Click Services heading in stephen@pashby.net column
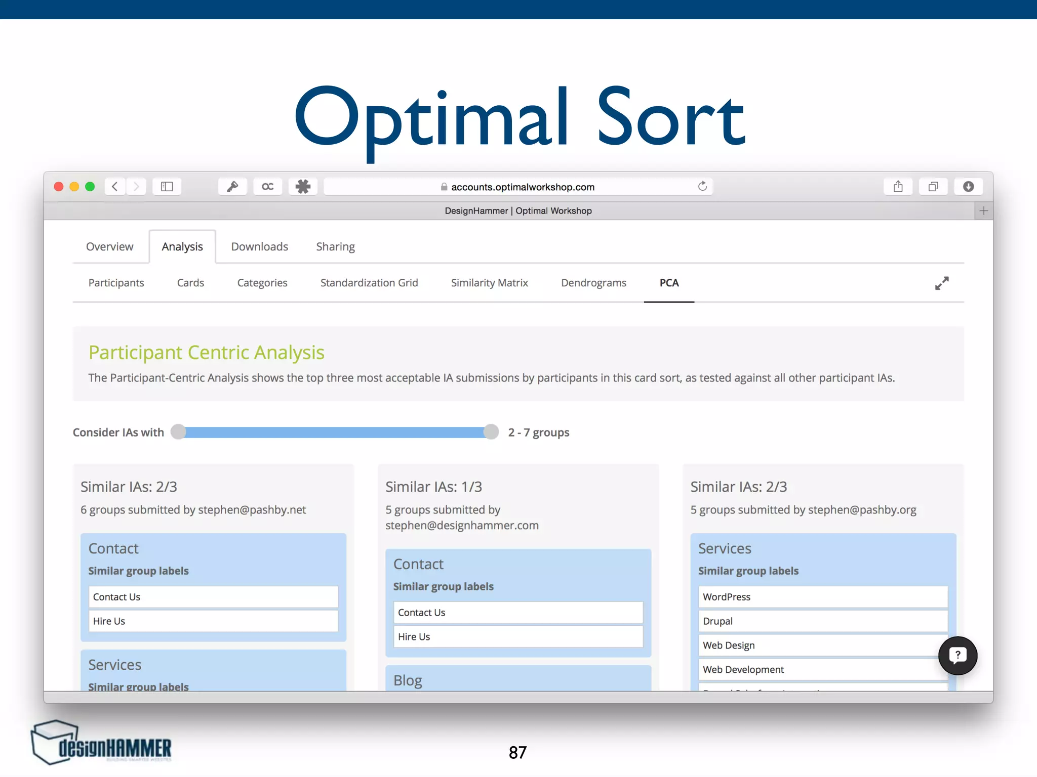 (x=115, y=665)
